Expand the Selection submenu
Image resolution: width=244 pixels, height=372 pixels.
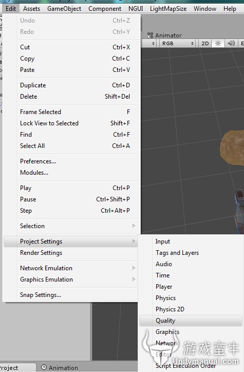point(75,226)
